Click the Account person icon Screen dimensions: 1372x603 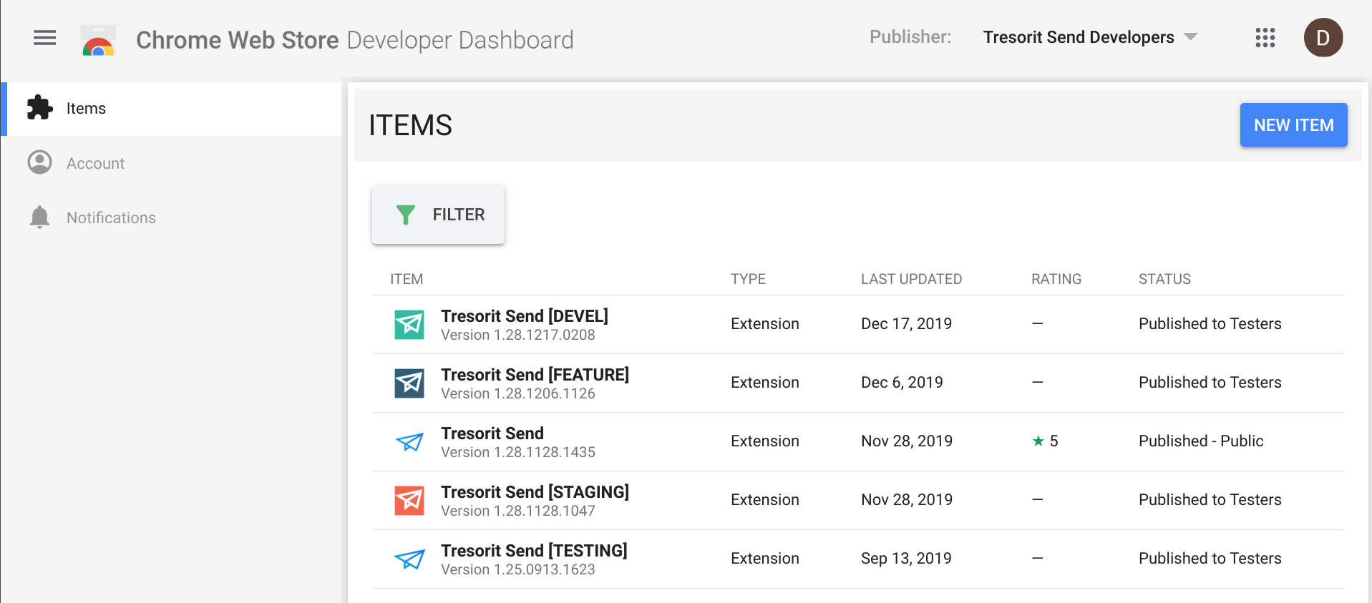click(40, 162)
